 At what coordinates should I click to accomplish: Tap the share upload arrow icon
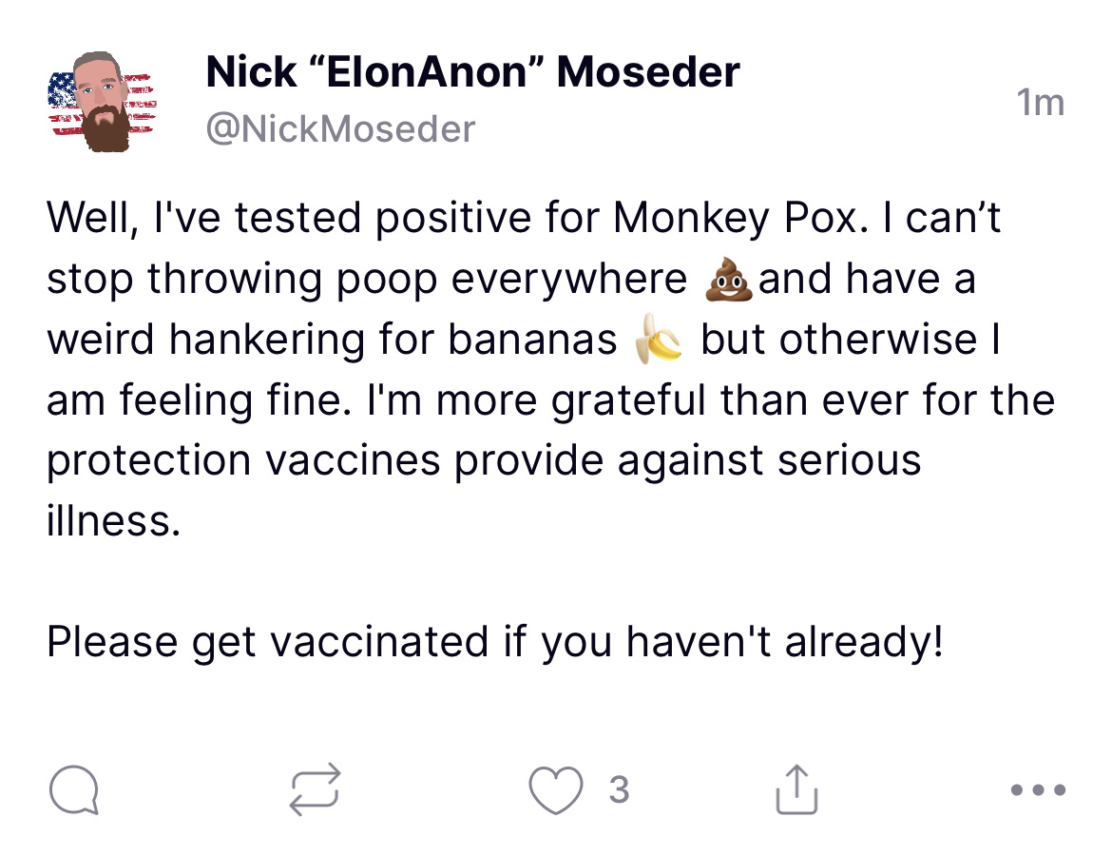click(796, 790)
